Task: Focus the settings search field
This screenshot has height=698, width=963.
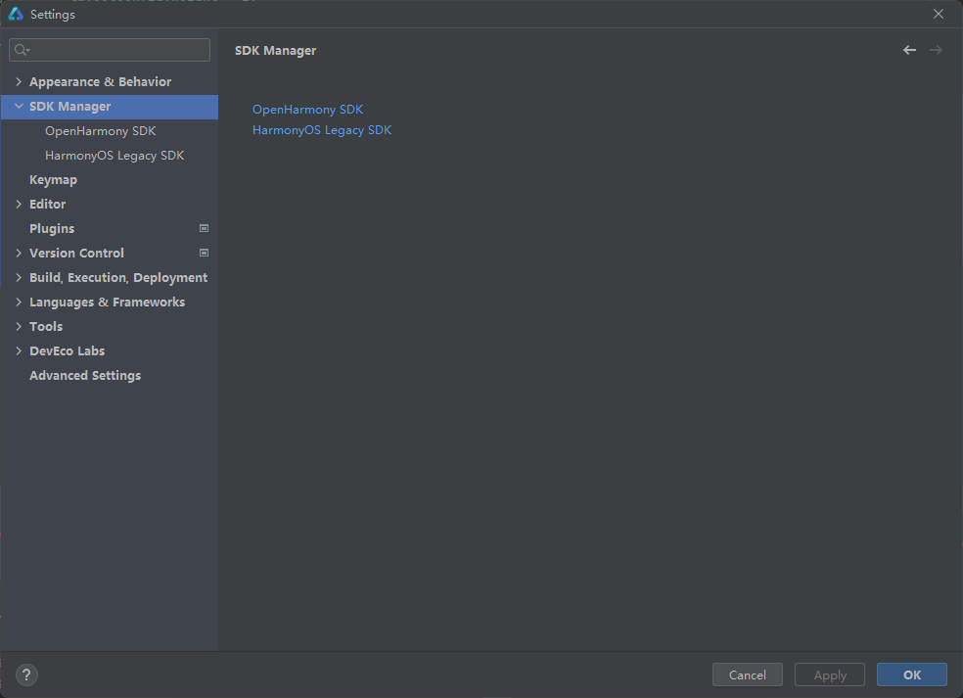Action: coord(110,50)
